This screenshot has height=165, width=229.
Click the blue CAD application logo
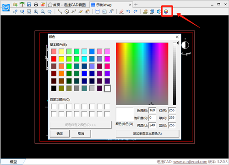(x=6, y=7)
